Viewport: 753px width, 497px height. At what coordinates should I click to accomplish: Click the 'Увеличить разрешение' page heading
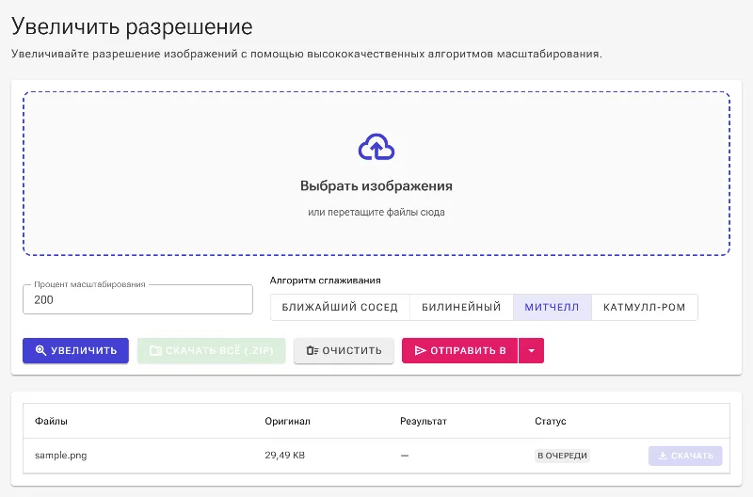(x=132, y=26)
